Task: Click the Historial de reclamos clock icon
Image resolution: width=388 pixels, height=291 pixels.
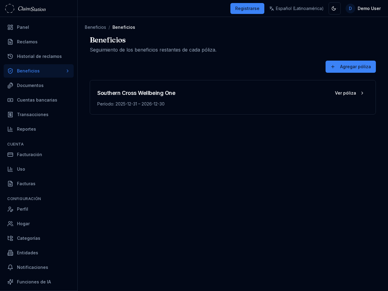Action: [x=10, y=56]
